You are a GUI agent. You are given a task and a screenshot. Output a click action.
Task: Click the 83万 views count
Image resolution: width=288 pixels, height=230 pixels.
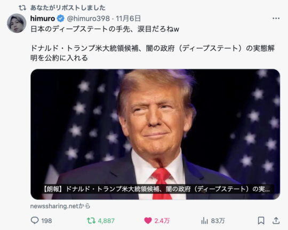tap(218, 220)
